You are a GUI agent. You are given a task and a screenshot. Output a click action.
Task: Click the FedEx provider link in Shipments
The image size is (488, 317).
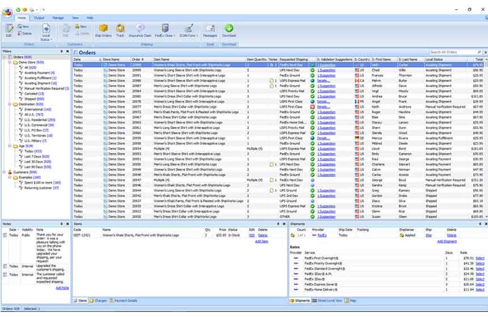click(x=322, y=235)
